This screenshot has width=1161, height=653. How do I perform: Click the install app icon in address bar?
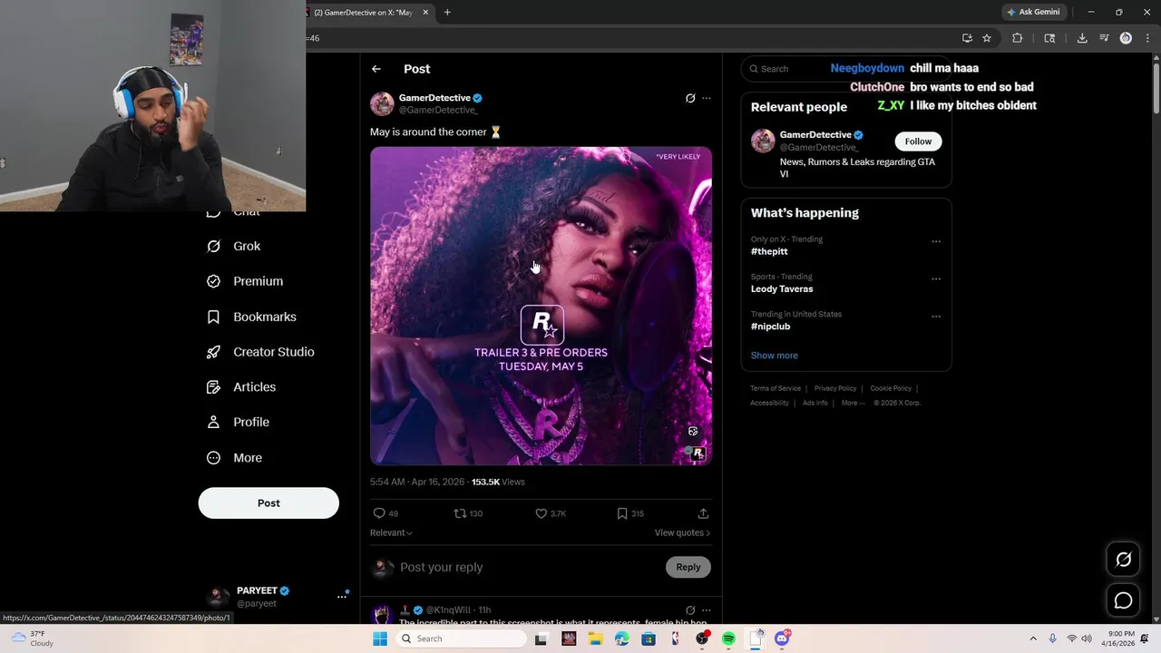coord(967,38)
